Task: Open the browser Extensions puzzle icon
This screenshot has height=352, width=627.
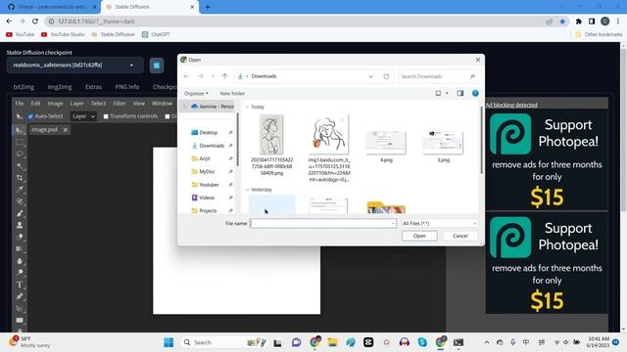Action: (579, 22)
